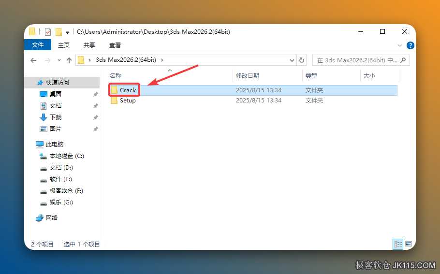Click the Crack folder icon
This screenshot has height=274, width=440.
tap(114, 90)
